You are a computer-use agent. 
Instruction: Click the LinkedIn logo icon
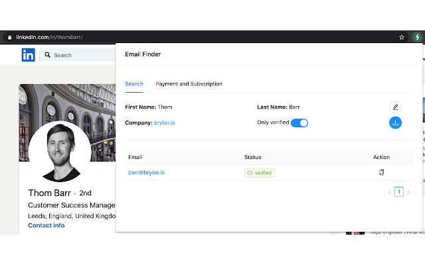pyautogui.click(x=28, y=55)
